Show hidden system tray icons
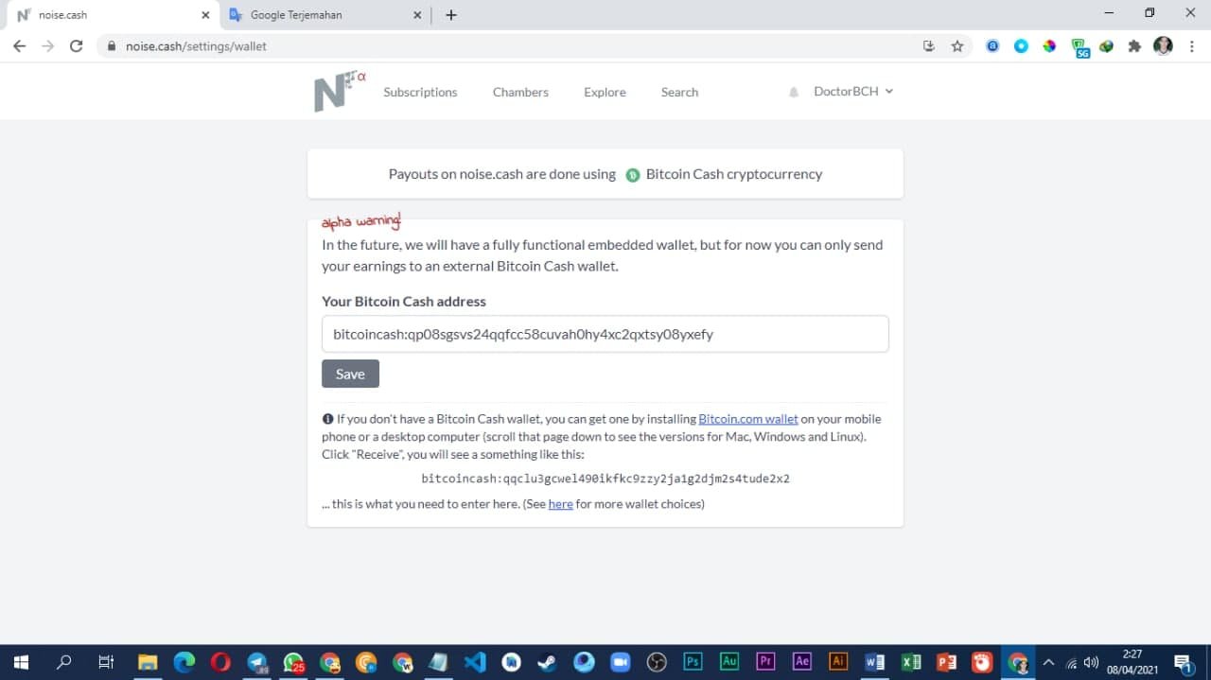 pyautogui.click(x=1048, y=662)
